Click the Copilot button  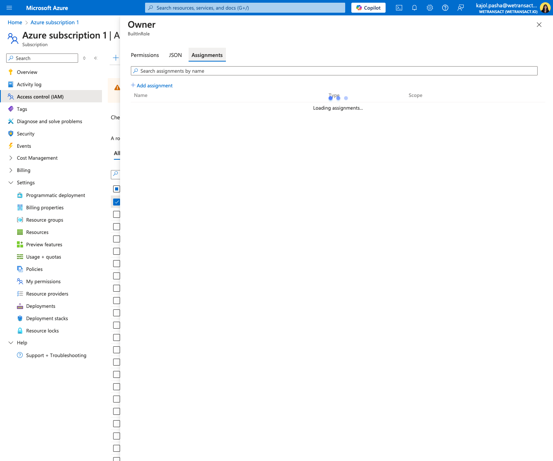(x=368, y=8)
